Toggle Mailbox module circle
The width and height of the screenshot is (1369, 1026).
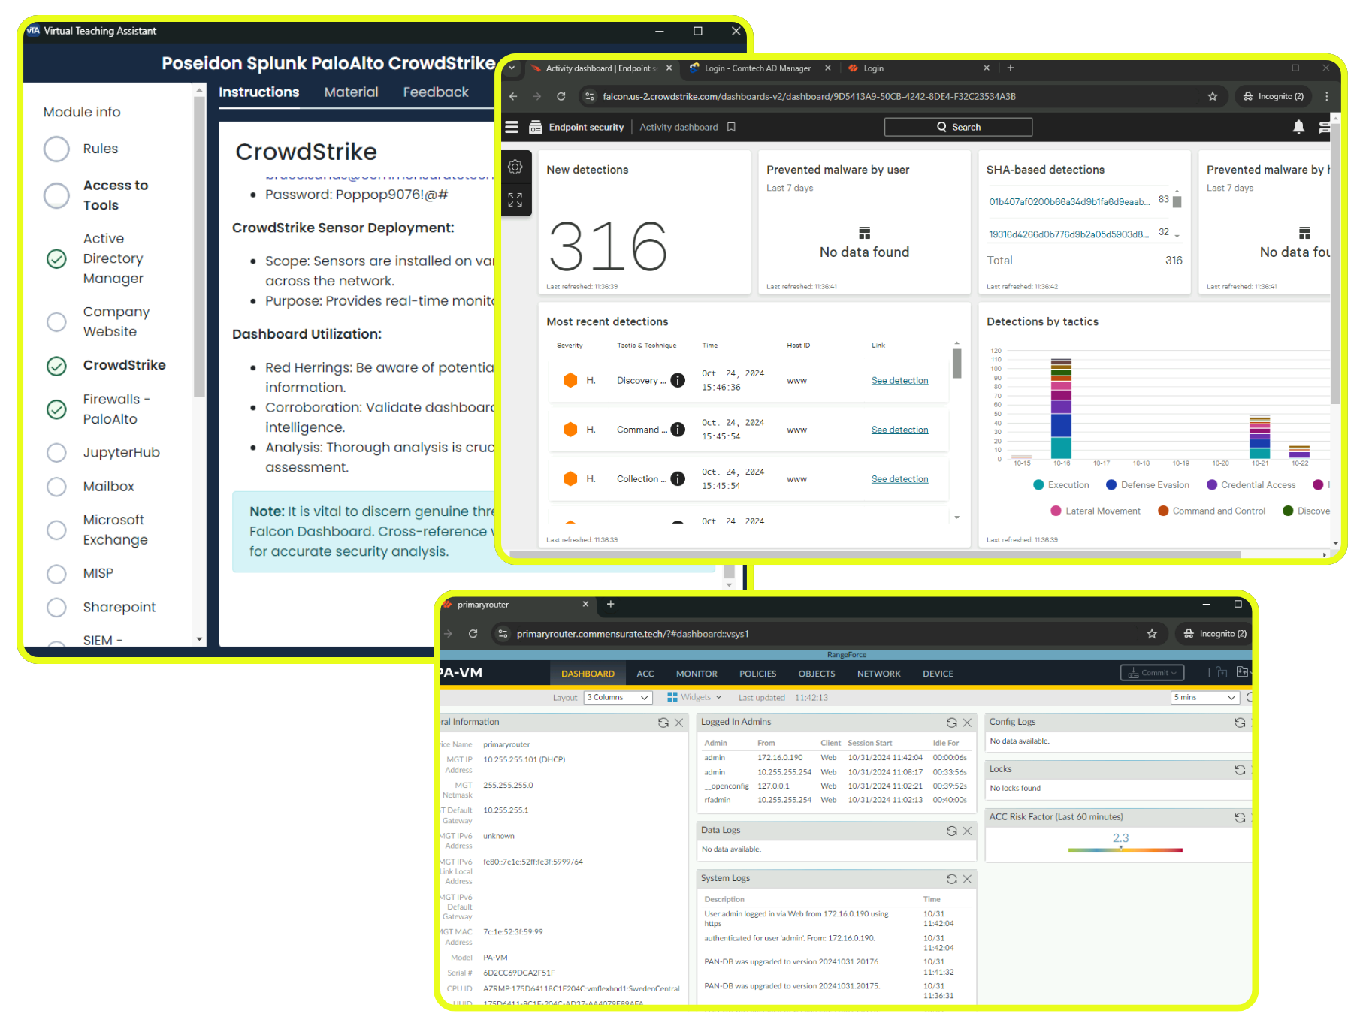(x=56, y=487)
